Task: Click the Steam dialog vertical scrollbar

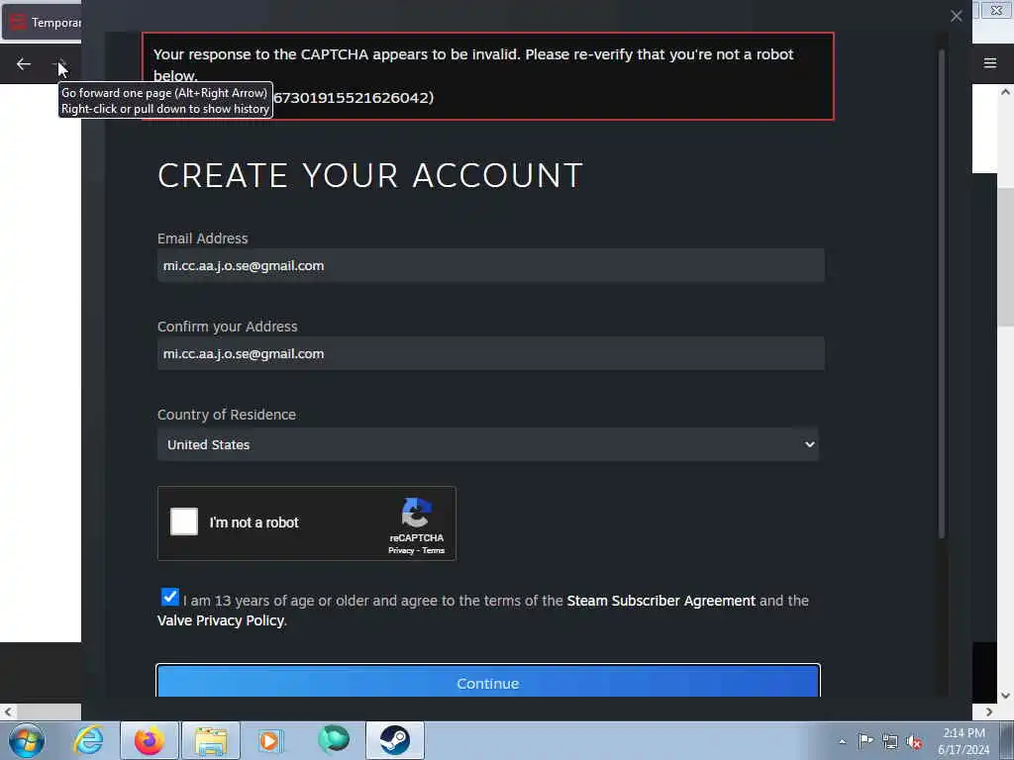Action: pos(942,293)
